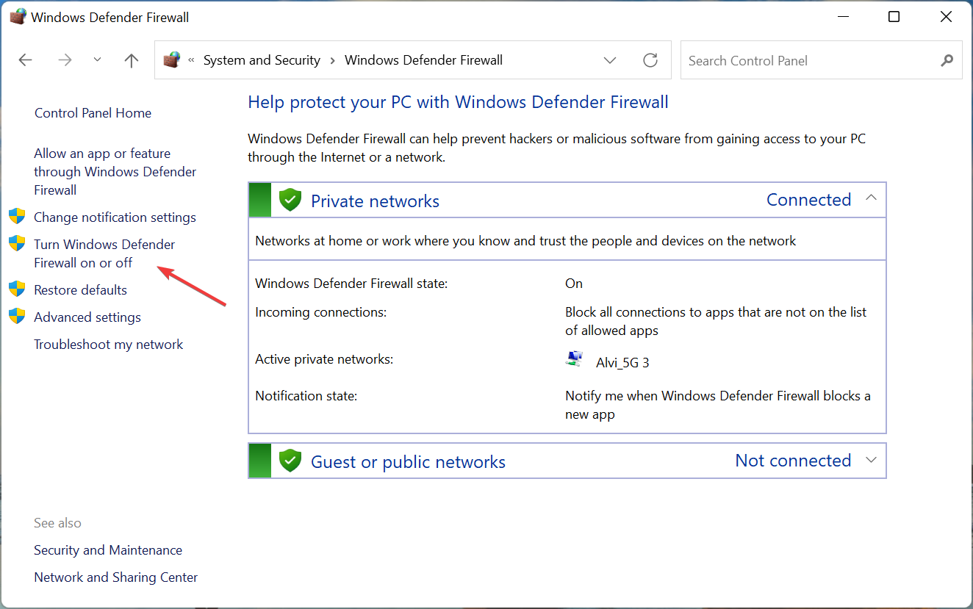Open Turn Windows Defender Firewall on or off
The height and width of the screenshot is (609, 973).
point(104,253)
